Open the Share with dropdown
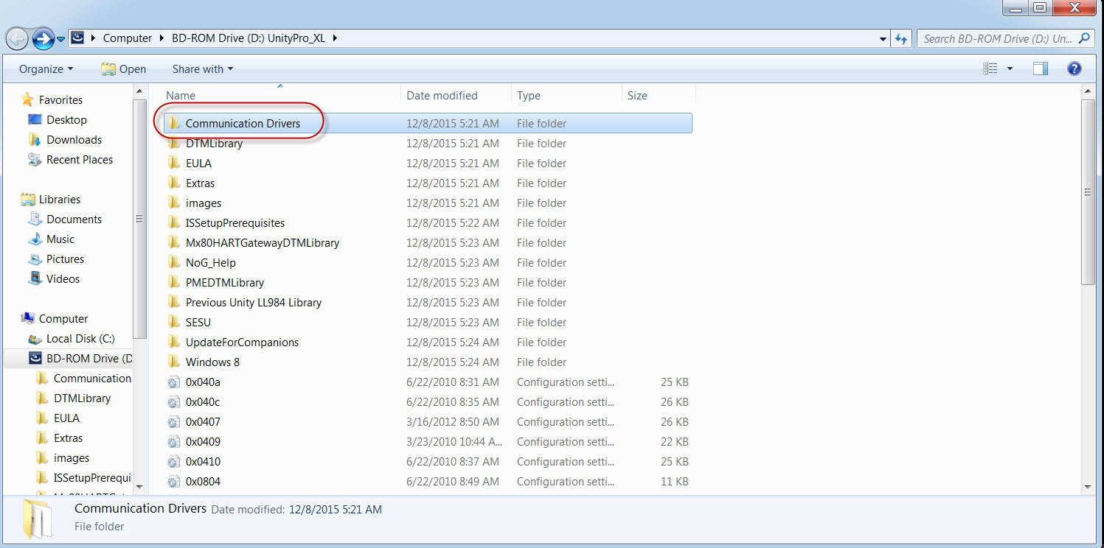This screenshot has height=548, width=1104. [203, 68]
